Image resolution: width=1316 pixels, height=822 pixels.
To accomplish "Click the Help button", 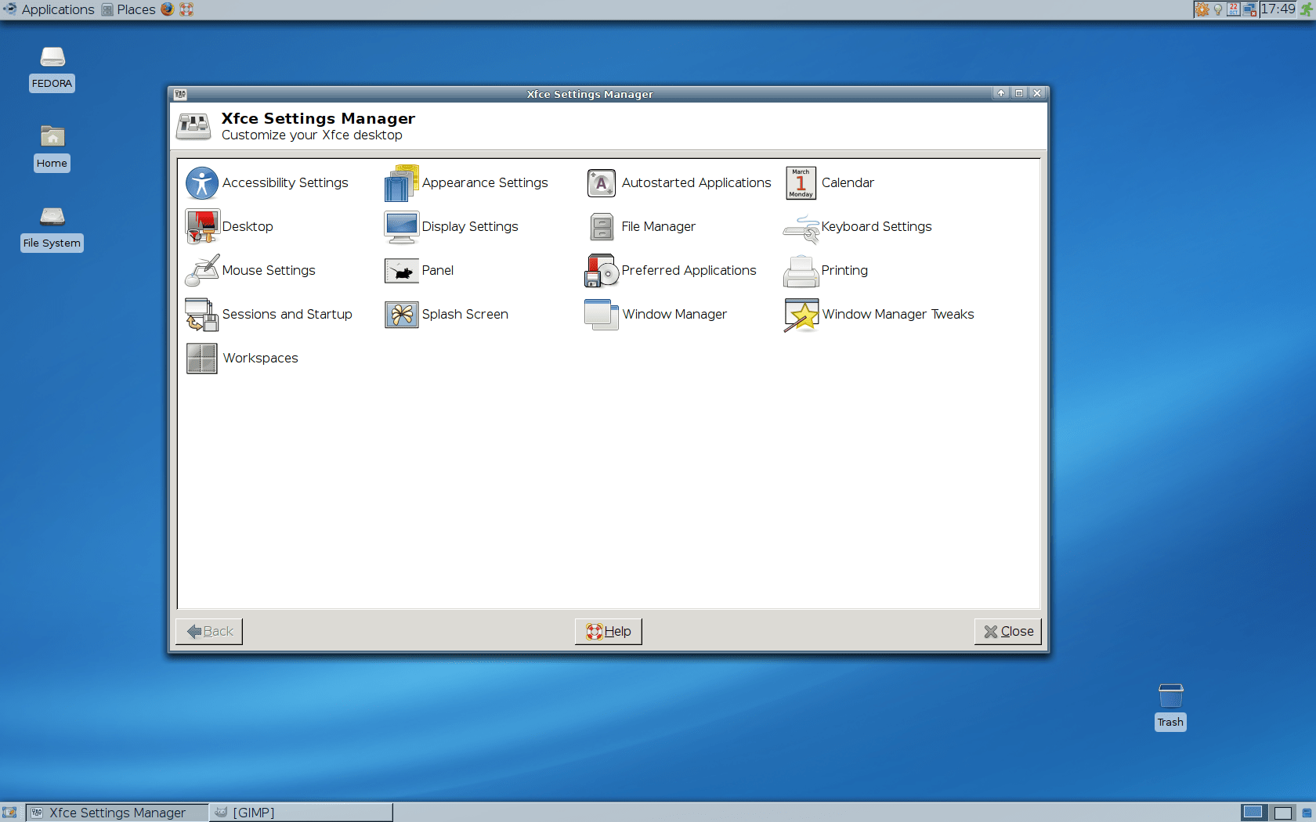I will [608, 631].
